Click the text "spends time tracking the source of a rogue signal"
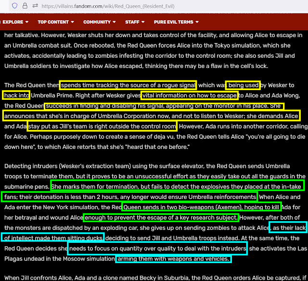This screenshot has width=308, height=281. click(128, 85)
